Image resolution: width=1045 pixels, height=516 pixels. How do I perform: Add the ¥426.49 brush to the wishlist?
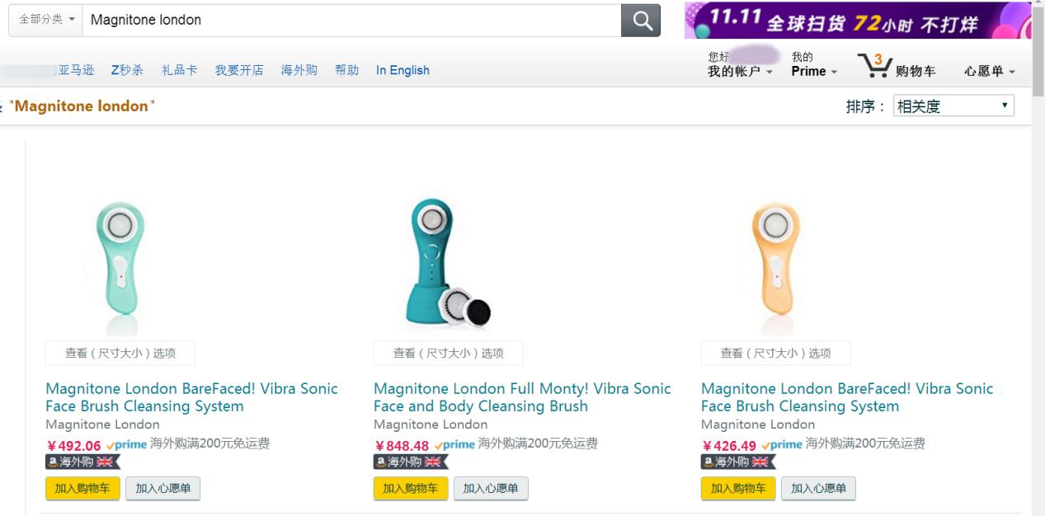(818, 488)
